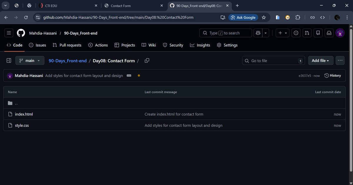Open site information icon in address bar
This screenshot has width=353, height=185.
point(38,18)
